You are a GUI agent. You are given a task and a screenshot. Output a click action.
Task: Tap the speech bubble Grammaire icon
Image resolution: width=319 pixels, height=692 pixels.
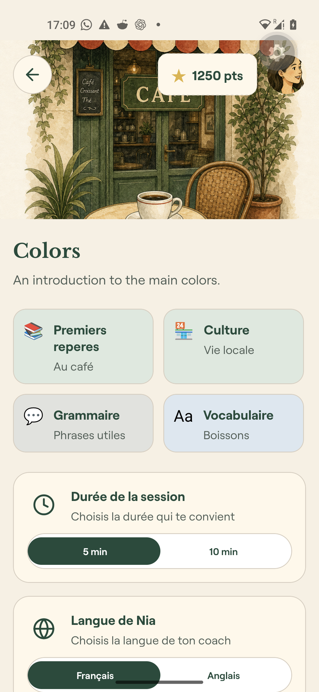pyautogui.click(x=33, y=416)
